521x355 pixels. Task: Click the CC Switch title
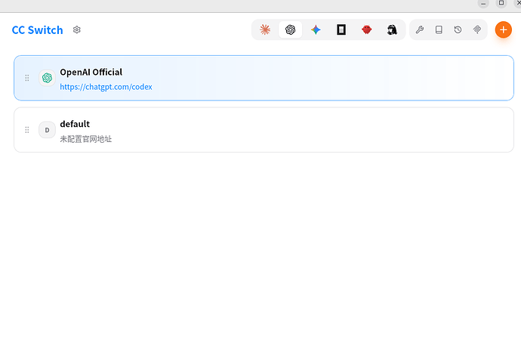(x=37, y=30)
